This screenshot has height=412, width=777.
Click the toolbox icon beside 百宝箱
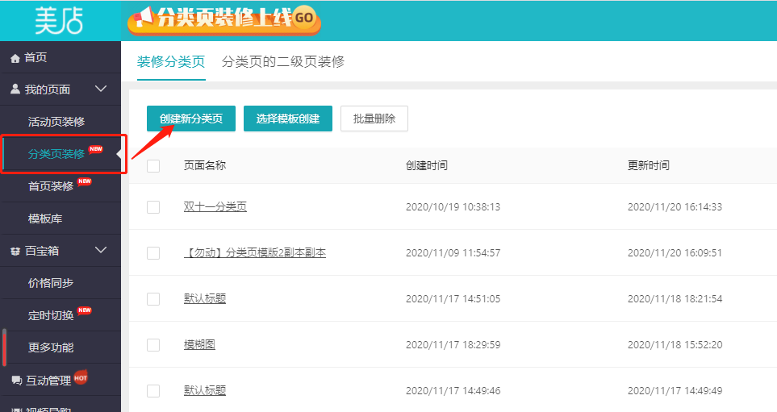pyautogui.click(x=15, y=251)
